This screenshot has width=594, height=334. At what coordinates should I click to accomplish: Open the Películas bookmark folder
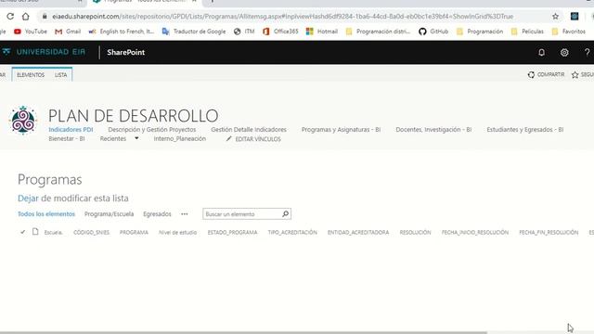coord(527,32)
